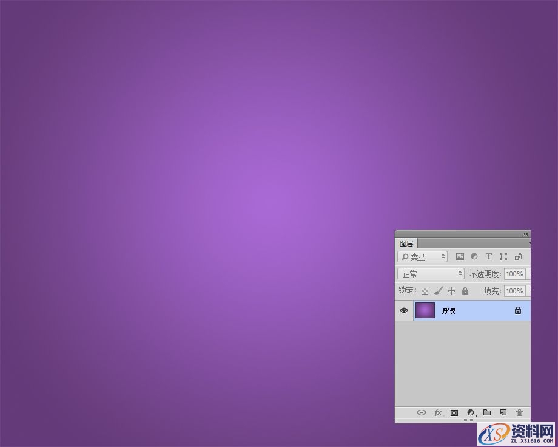Click the shape layer filter icon
This screenshot has height=447, width=558.
point(503,257)
